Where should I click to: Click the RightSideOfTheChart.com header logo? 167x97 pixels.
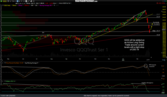(x=86, y=1)
